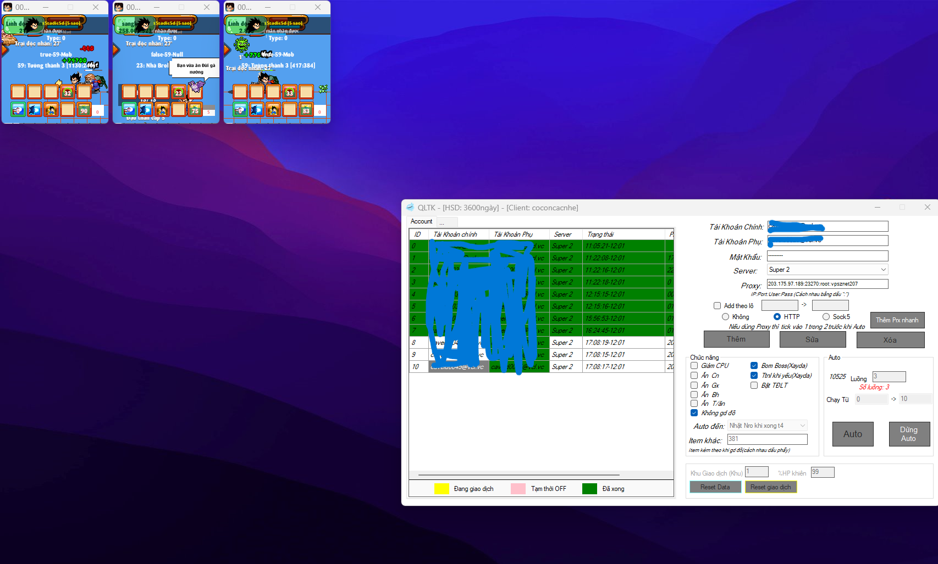
Task: Click the yellow Đang giao dịch legend swatch
Action: [442, 489]
